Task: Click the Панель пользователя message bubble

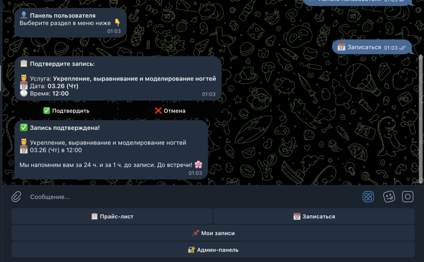Action: point(70,23)
